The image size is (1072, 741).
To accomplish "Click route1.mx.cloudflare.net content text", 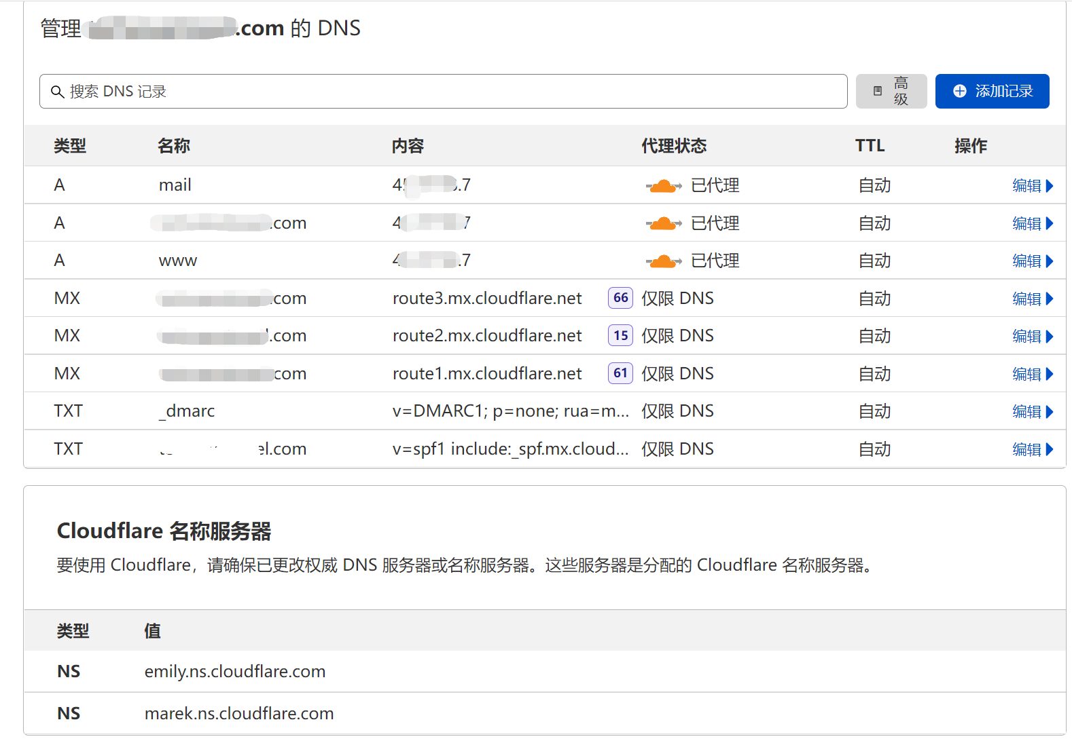I will pyautogui.click(x=487, y=374).
